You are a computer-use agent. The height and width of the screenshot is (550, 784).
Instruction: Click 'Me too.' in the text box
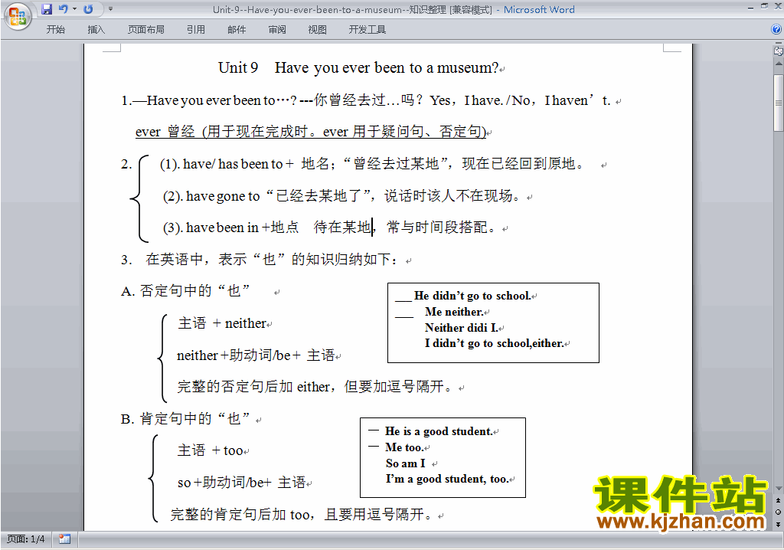404,447
